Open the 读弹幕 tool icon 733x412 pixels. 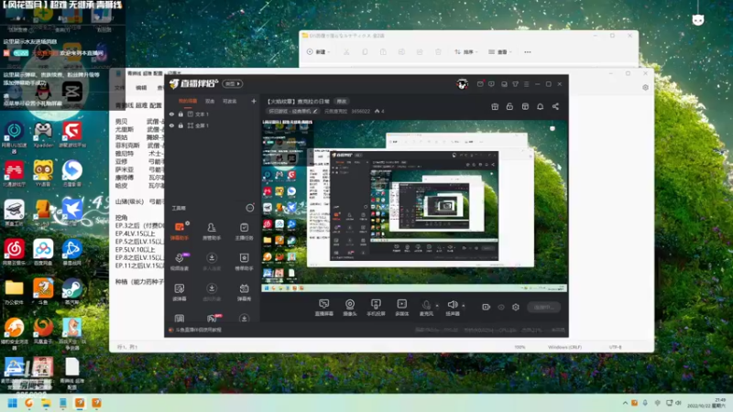pos(180,292)
